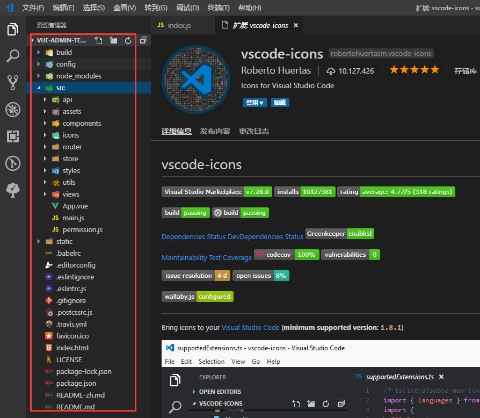
Task: Expand the api folder
Action: tap(45, 99)
